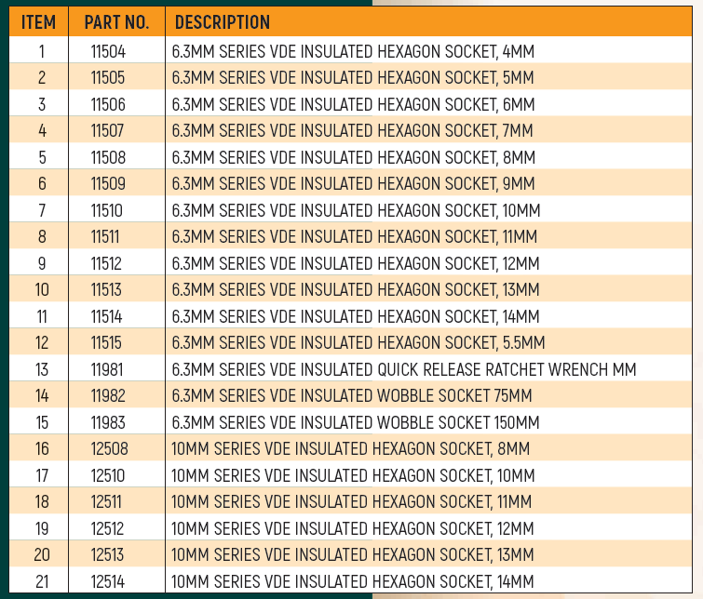
Task: Click item number 17 cell
Action: point(42,476)
